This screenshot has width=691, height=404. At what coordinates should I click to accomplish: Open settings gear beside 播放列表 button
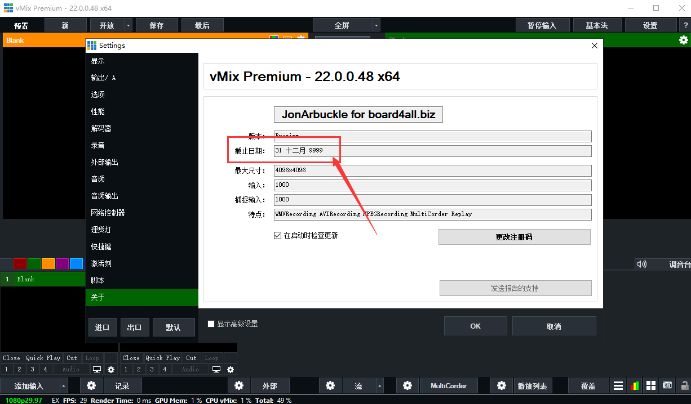[502, 386]
